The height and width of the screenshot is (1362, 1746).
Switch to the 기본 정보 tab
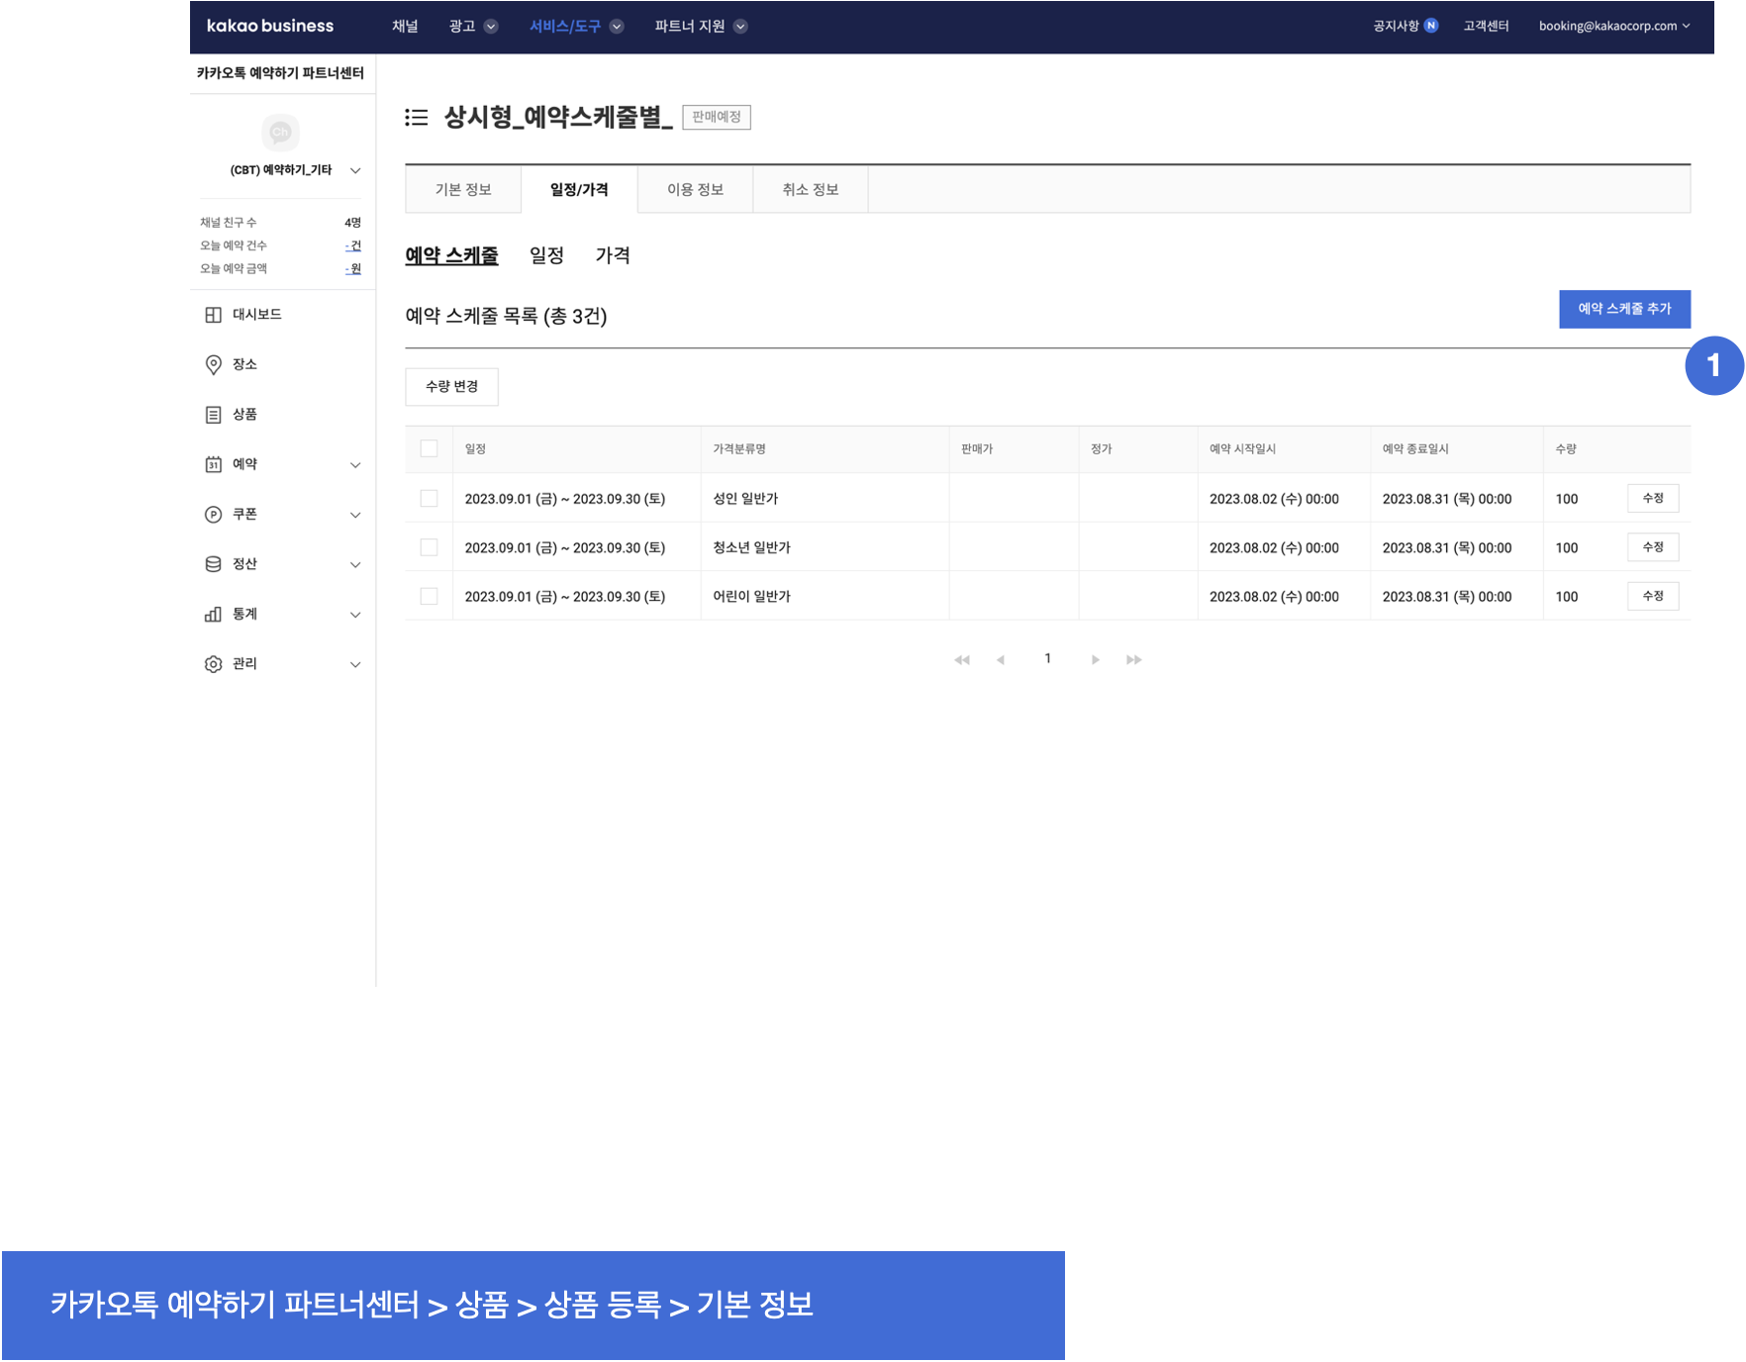coord(463,190)
